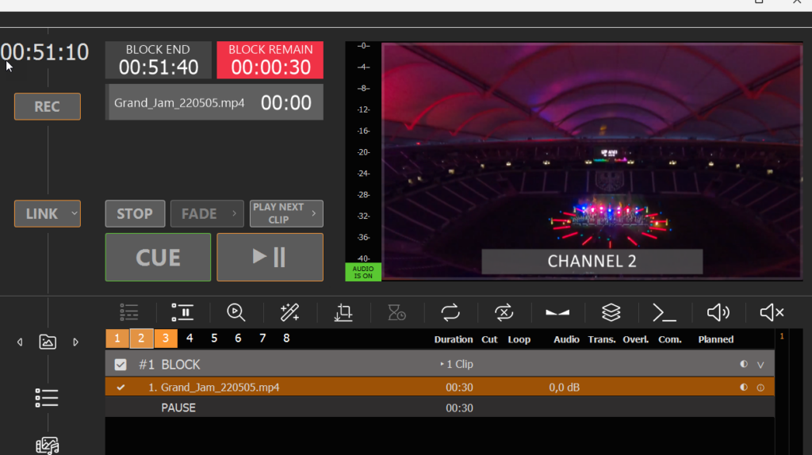Open the LINK dropdown
The width and height of the screenshot is (812, 455).
pos(48,213)
